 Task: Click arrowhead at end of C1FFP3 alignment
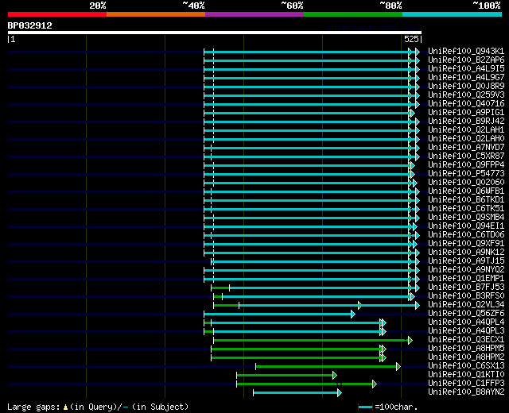[375, 384]
